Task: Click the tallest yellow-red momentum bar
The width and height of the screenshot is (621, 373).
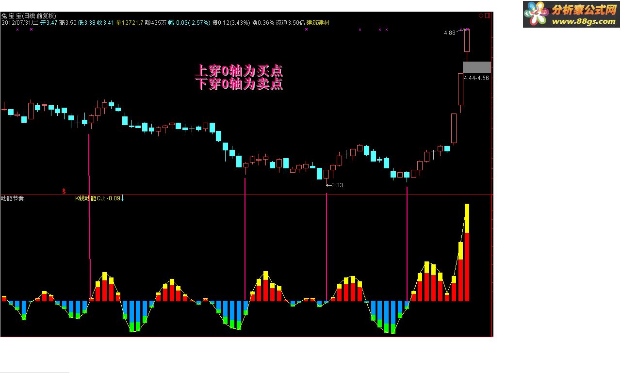Action: [x=467, y=252]
